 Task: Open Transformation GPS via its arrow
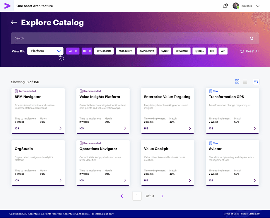tap(255, 128)
